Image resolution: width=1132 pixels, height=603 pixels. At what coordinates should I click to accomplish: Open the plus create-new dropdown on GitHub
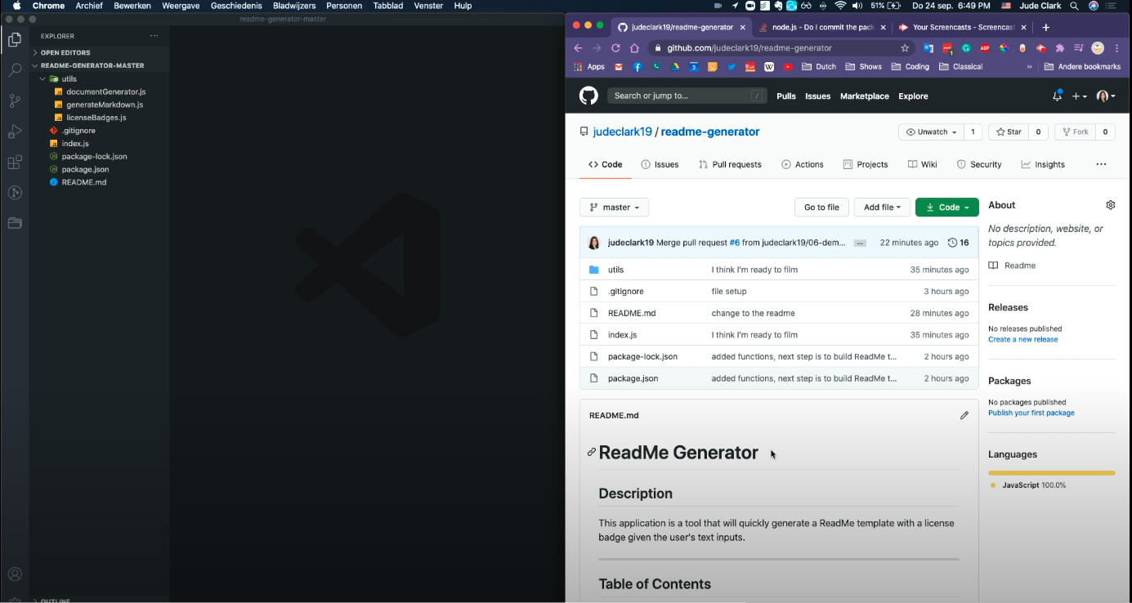tap(1080, 96)
